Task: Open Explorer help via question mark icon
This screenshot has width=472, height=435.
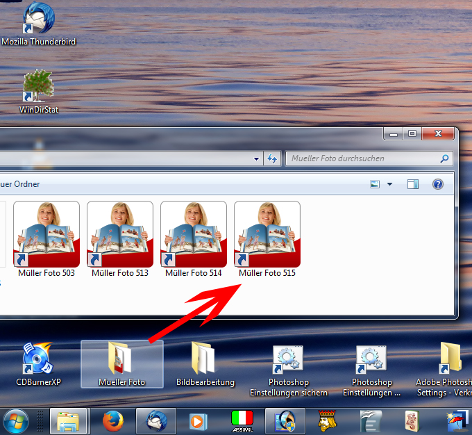Action: pos(438,184)
